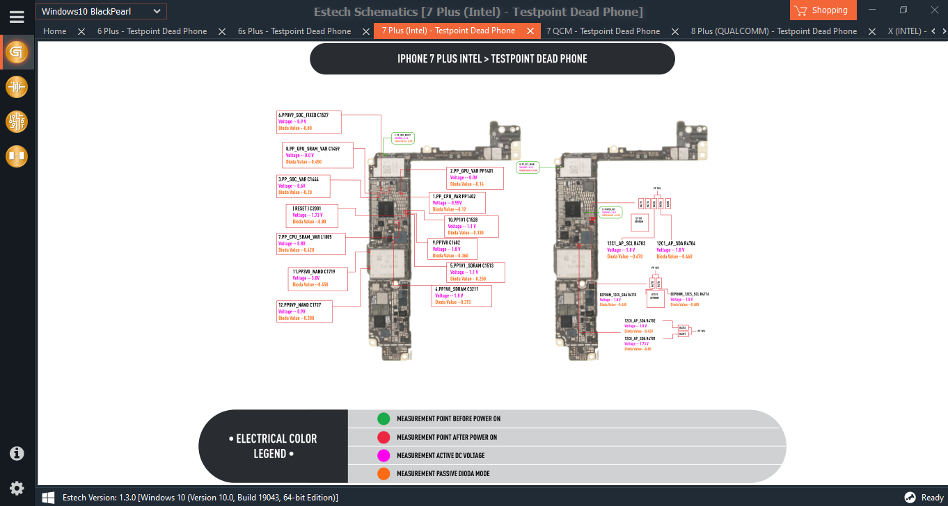948x506 pixels.
Task: Select the glowing circuit logo sidebar icon
Action: coord(17,52)
